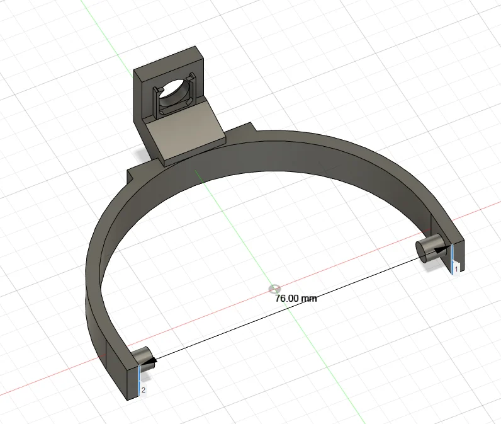Select measurement point marker 2
The image size is (501, 424).
144,390
